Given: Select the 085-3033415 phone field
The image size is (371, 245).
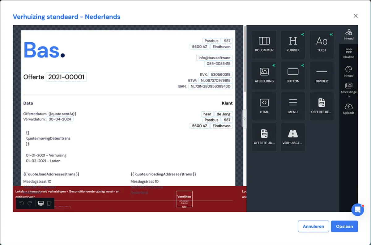Looking at the screenshot, I should (219, 64).
